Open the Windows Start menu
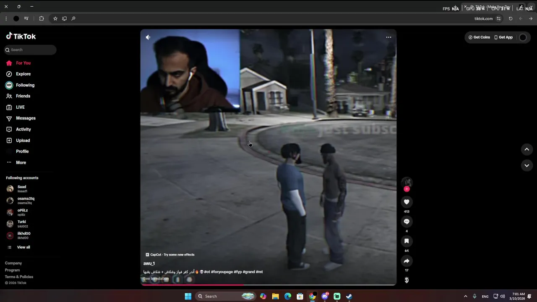The image size is (537, 302). point(188,297)
